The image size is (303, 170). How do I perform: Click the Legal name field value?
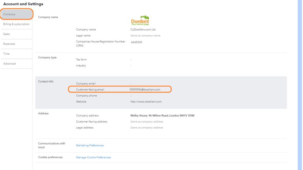point(145,36)
